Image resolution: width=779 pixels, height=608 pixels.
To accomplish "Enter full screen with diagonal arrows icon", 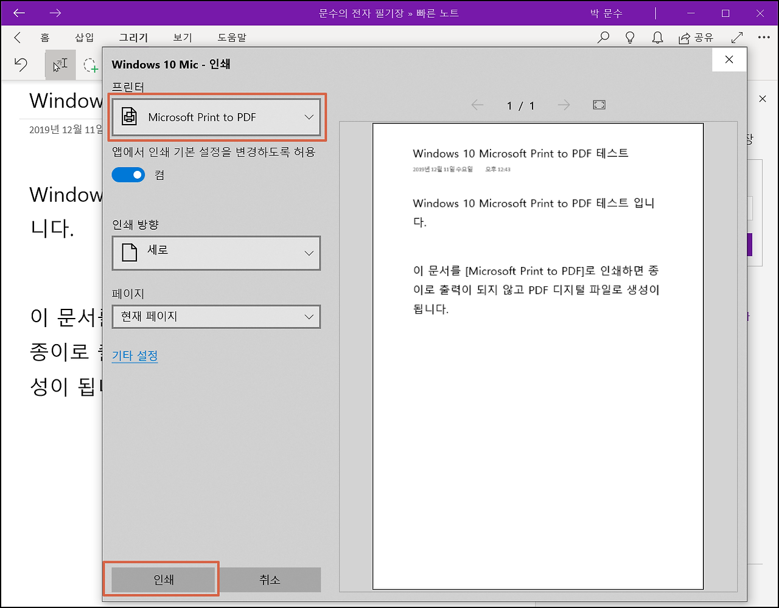I will [736, 37].
